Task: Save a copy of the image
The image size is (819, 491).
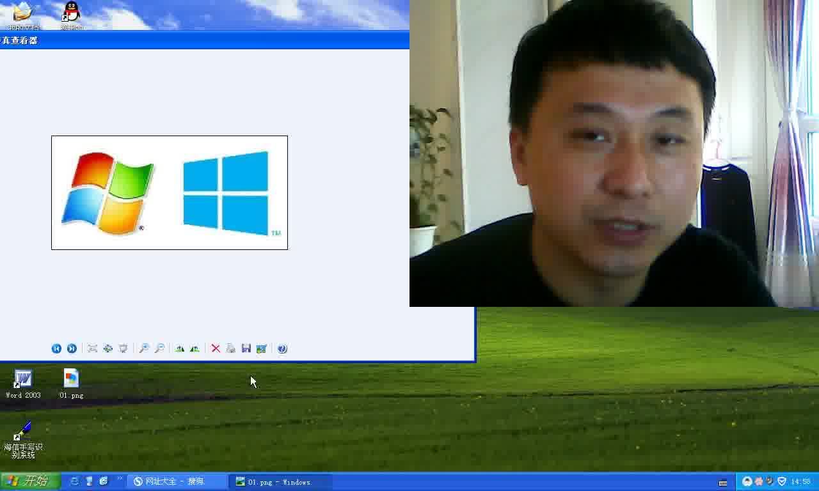Action: tap(246, 348)
